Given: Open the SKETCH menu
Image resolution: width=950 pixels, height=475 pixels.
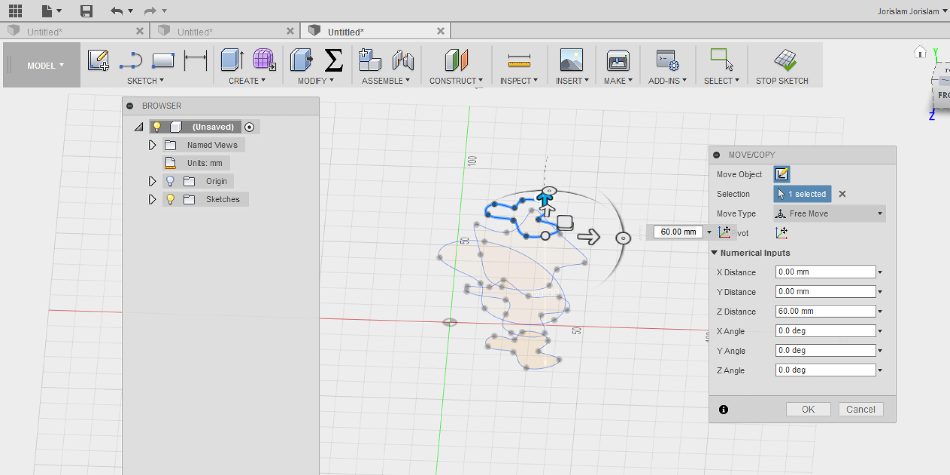Looking at the screenshot, I should coord(145,81).
